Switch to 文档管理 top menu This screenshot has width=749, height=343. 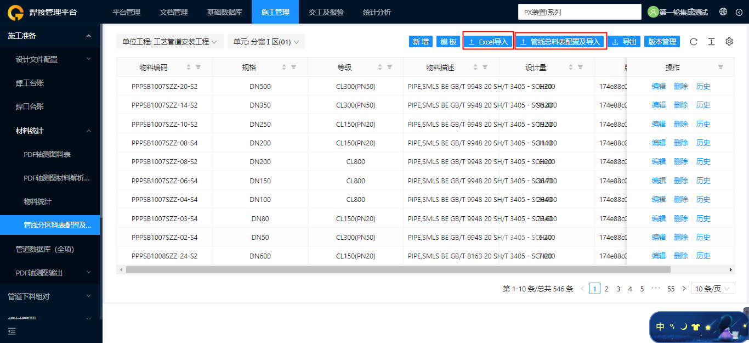point(174,12)
